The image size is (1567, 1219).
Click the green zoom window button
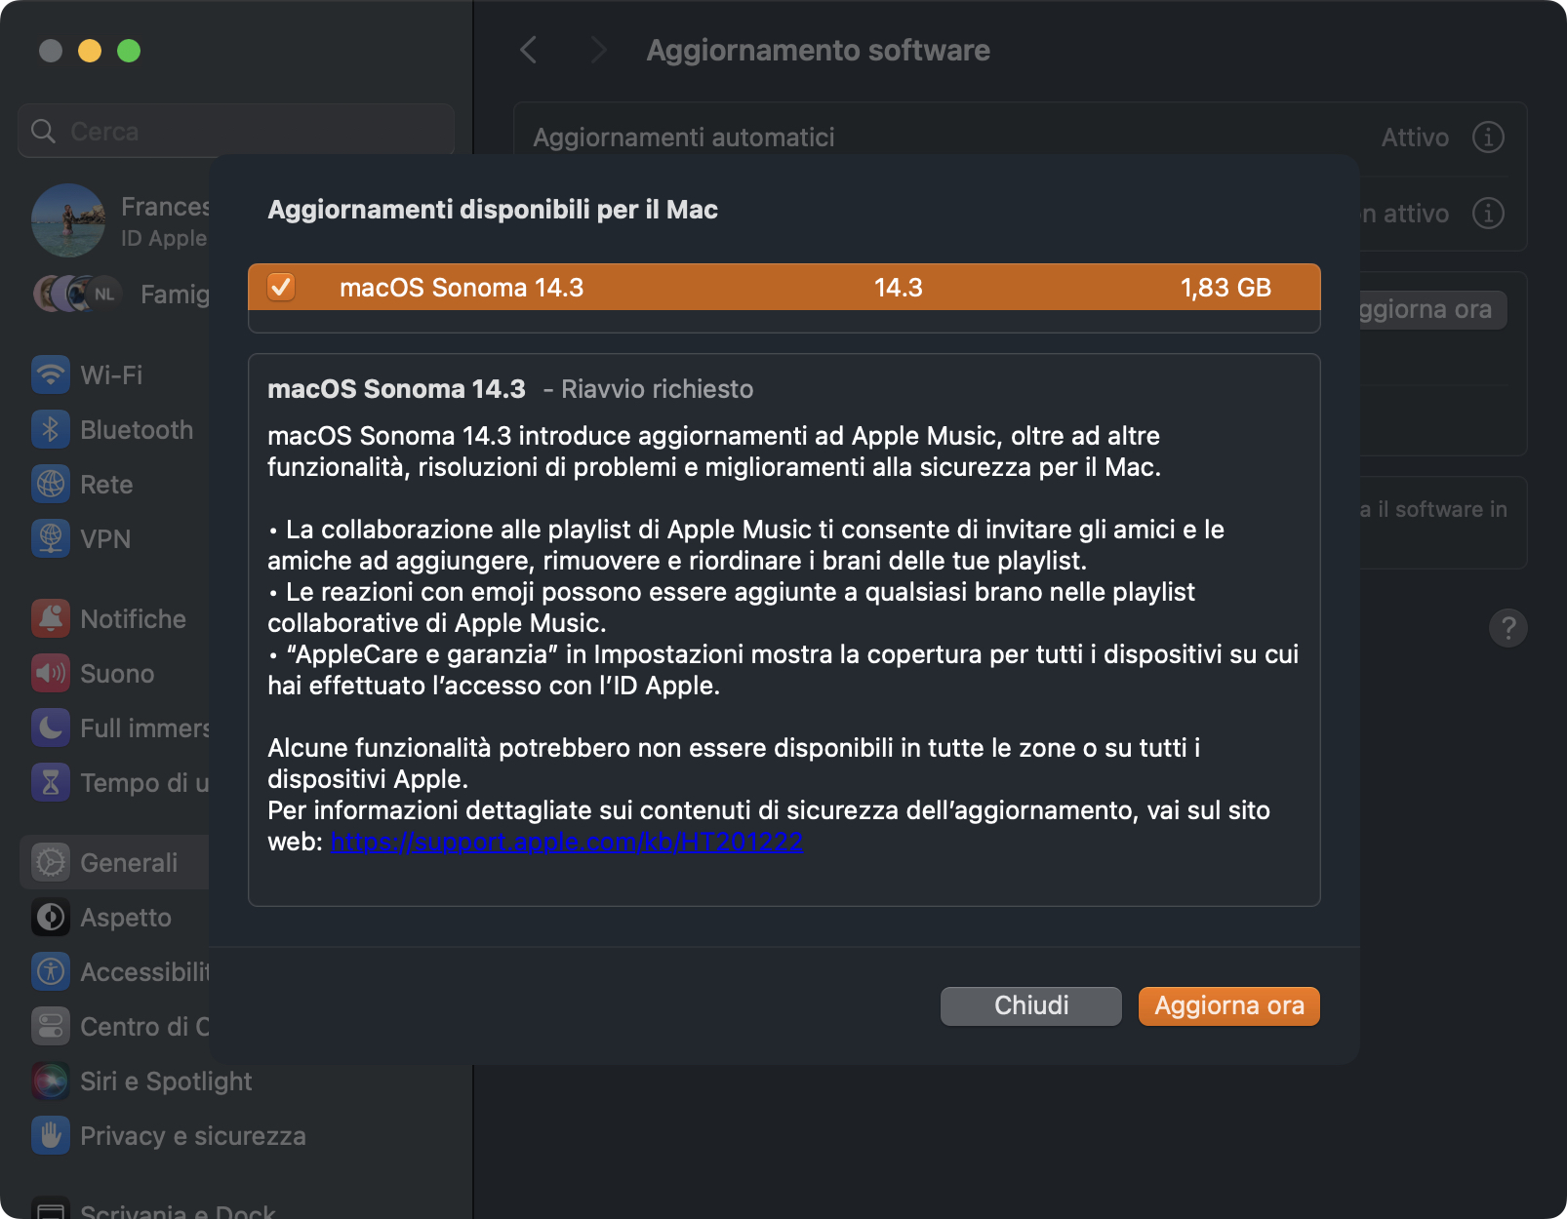[x=129, y=51]
